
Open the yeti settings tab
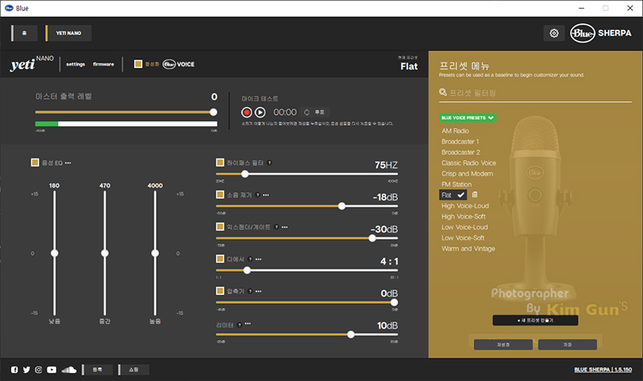click(x=76, y=64)
